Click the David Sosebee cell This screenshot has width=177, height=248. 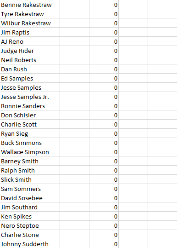(30, 198)
